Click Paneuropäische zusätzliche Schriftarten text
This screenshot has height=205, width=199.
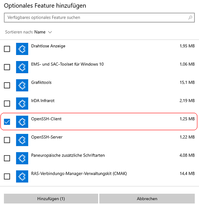click(x=68, y=155)
